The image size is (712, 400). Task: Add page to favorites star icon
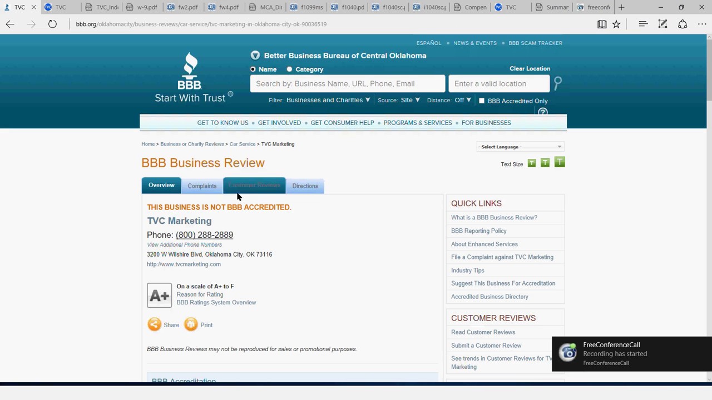pos(616,24)
